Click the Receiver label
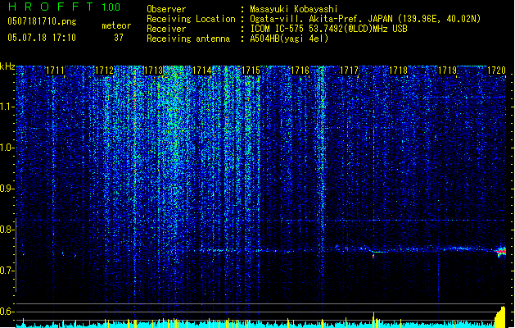This screenshot has width=515, height=328. click(166, 29)
